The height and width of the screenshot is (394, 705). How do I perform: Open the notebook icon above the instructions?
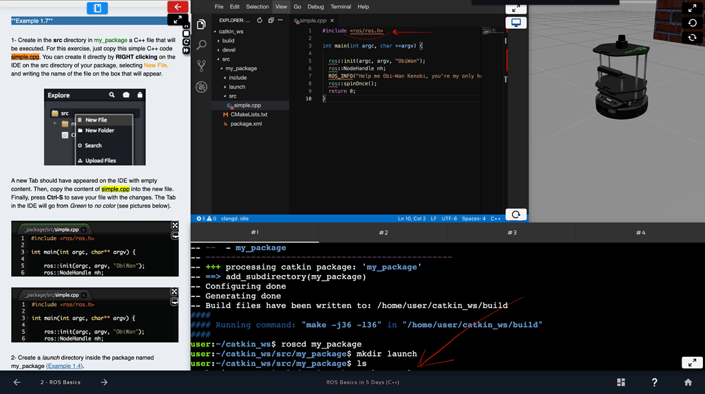[x=97, y=8]
